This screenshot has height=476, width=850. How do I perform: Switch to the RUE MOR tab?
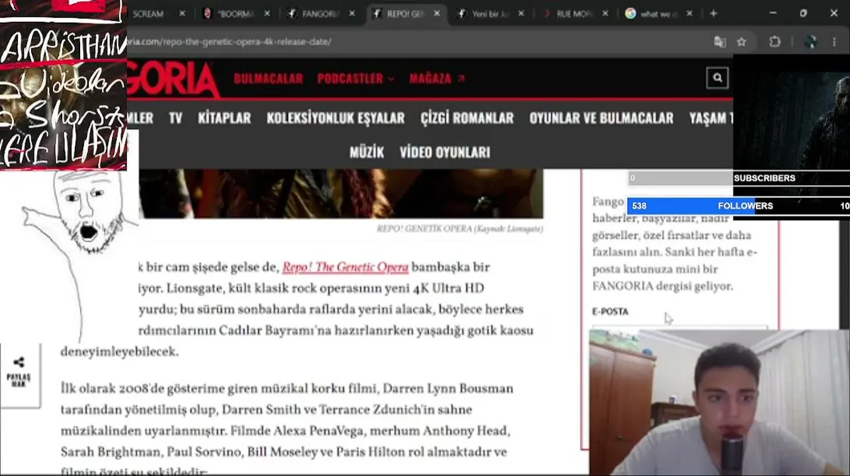pos(573,14)
